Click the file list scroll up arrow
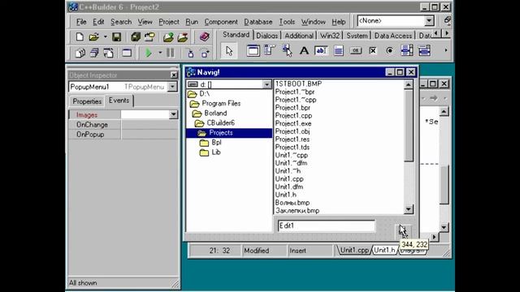The width and height of the screenshot is (520, 292). point(409,84)
